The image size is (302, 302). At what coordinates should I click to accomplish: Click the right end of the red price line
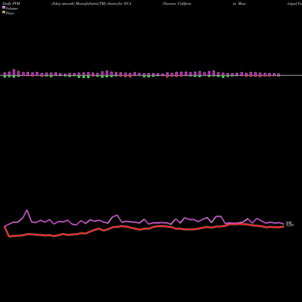[x=284, y=226]
